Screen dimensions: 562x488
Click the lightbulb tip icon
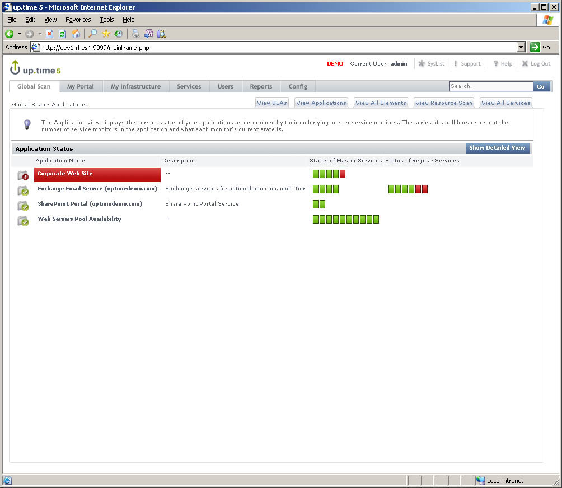pos(27,124)
